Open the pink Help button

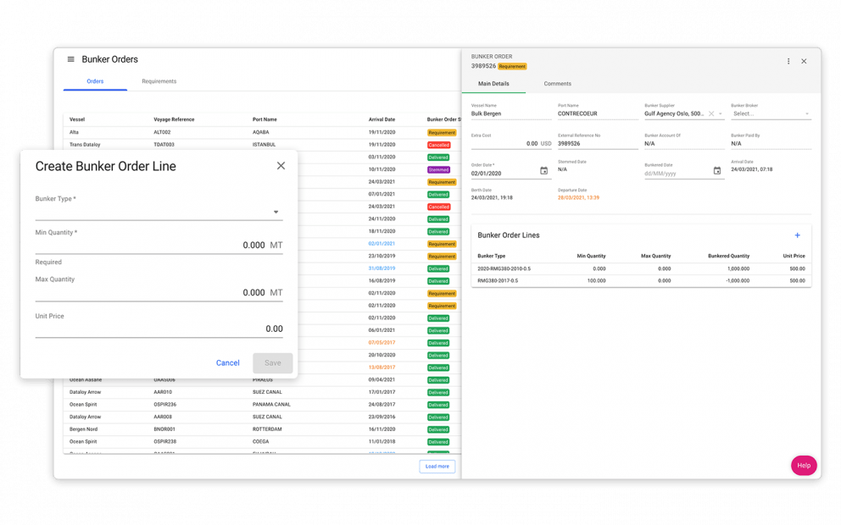803,466
